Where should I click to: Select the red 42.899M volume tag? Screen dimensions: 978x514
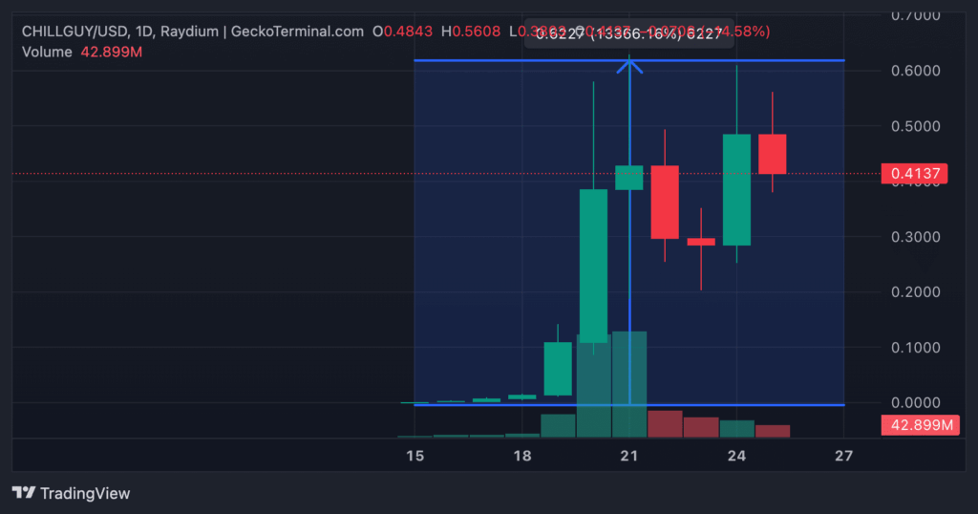coord(917,425)
